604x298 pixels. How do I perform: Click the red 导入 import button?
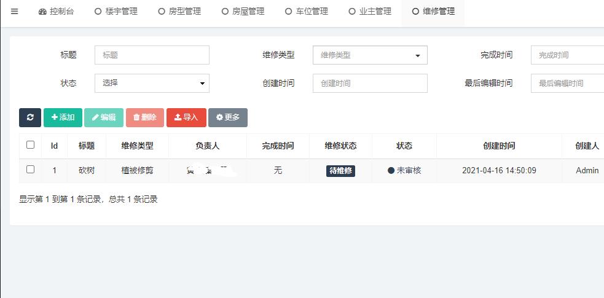186,117
